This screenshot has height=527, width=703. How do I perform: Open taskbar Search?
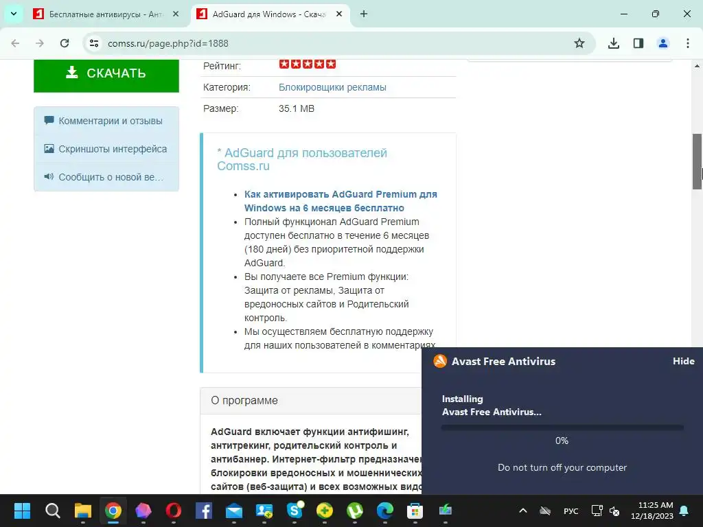tap(52, 511)
